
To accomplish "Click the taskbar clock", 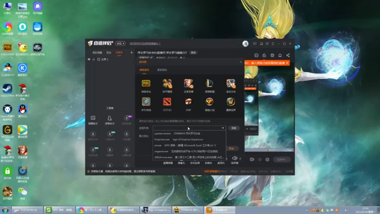I will tap(365, 210).
